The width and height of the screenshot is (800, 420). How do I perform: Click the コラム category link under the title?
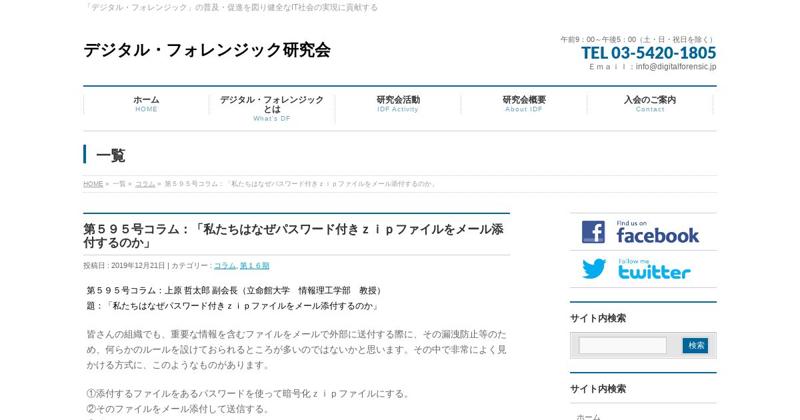[x=225, y=265]
